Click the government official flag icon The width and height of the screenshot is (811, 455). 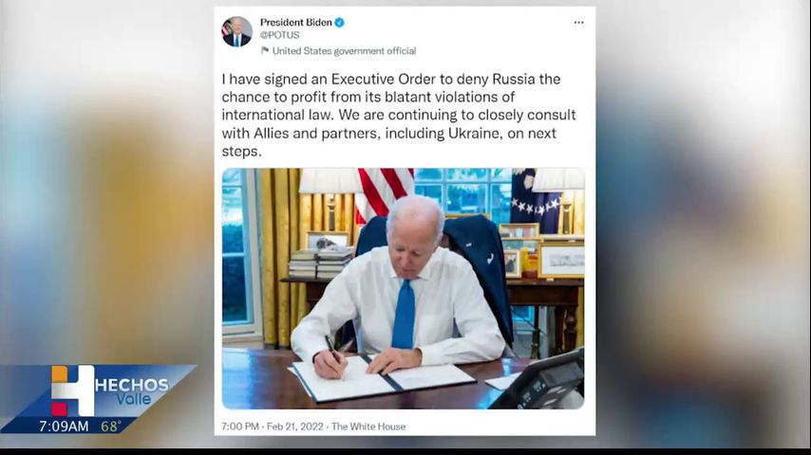click(265, 50)
